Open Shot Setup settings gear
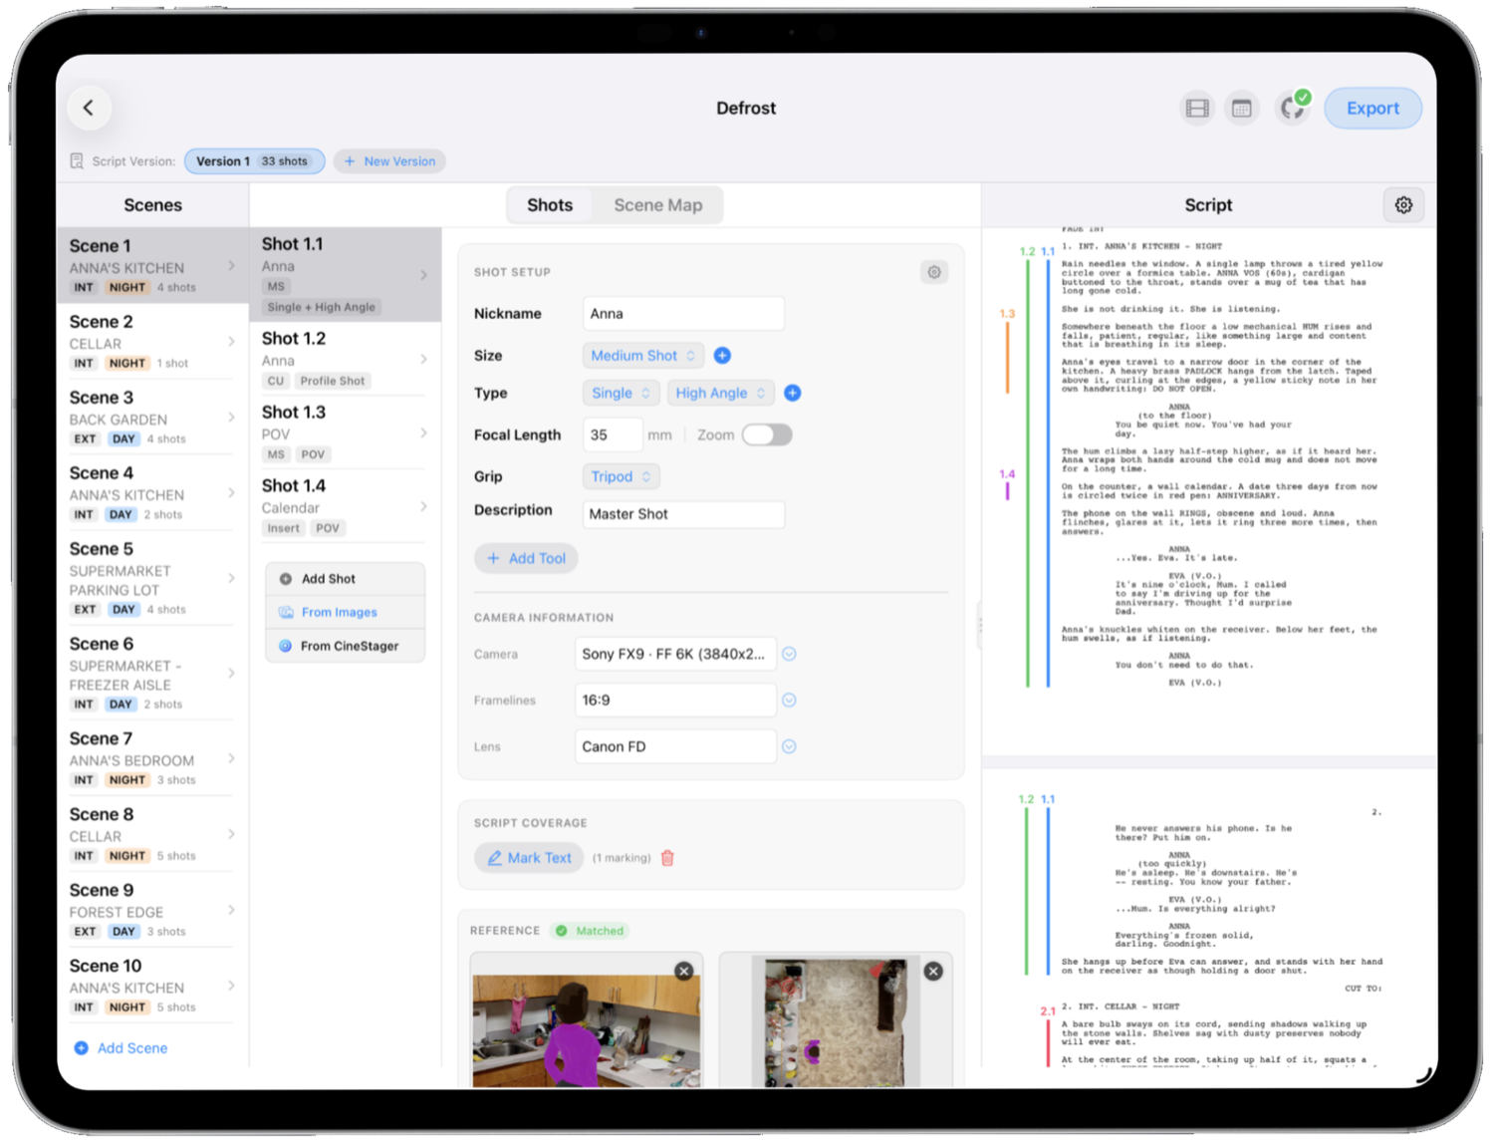 [x=934, y=272]
